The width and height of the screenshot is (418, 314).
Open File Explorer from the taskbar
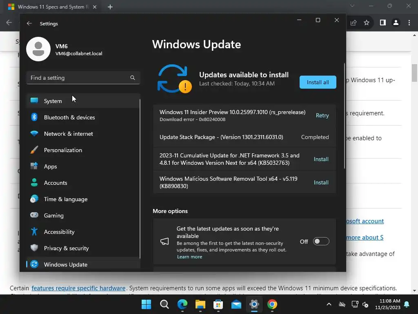[x=200, y=304]
